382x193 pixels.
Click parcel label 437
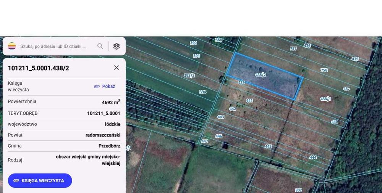346,88
